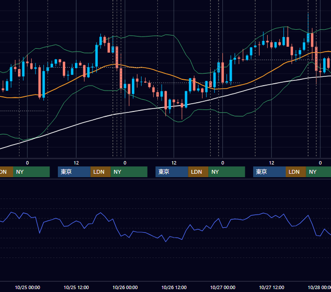Select the NY session block starting 10/25 evening
The image size is (331, 292).
tap(129, 172)
